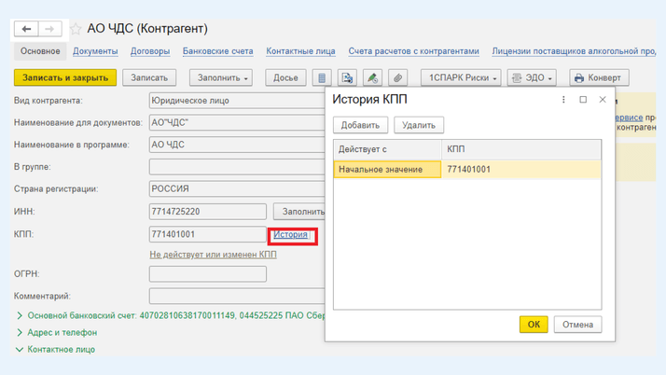The image size is (666, 375).
Task: Expand the Основной банковский счет section
Action: [21, 316]
